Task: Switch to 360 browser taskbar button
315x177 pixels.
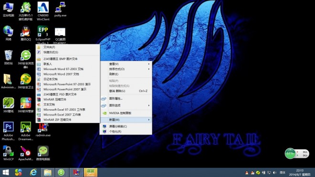Action: [61, 172]
